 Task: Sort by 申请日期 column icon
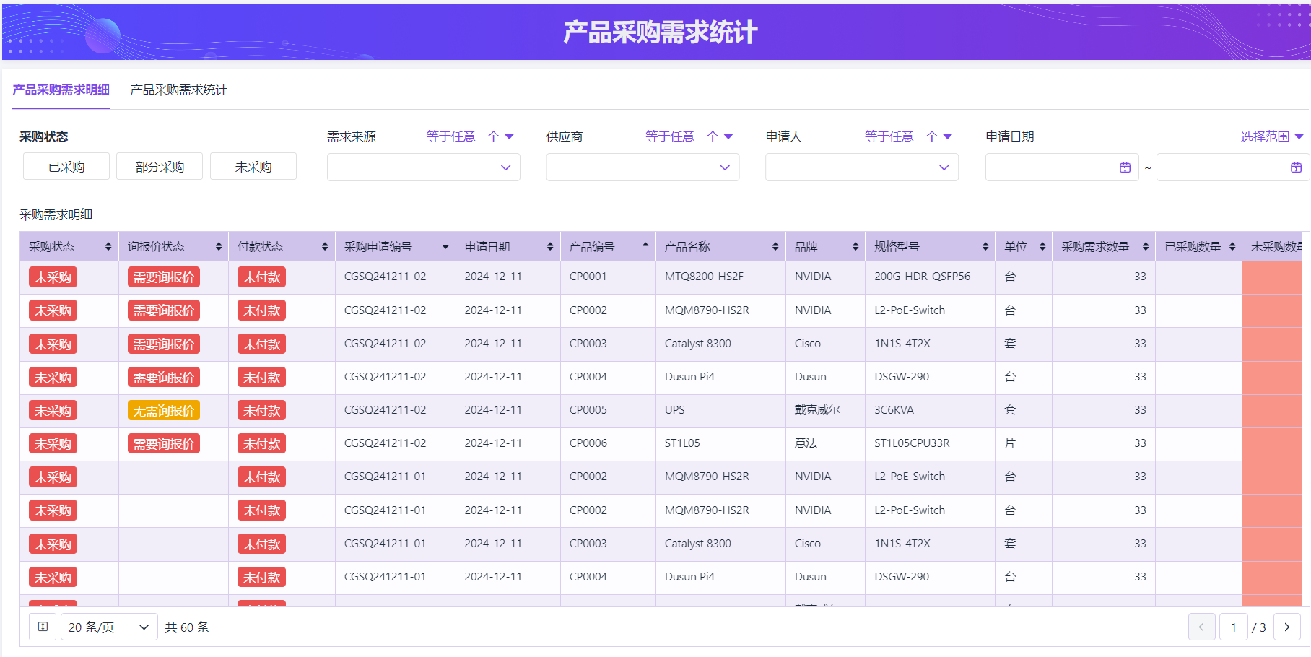click(550, 247)
